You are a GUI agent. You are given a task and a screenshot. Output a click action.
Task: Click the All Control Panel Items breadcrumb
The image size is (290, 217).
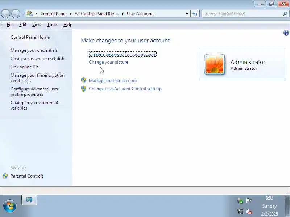pyautogui.click(x=96, y=14)
